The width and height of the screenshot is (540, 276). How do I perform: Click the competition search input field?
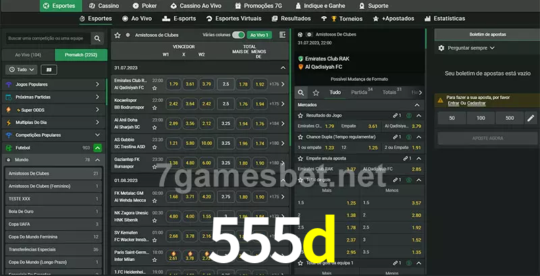click(46, 39)
